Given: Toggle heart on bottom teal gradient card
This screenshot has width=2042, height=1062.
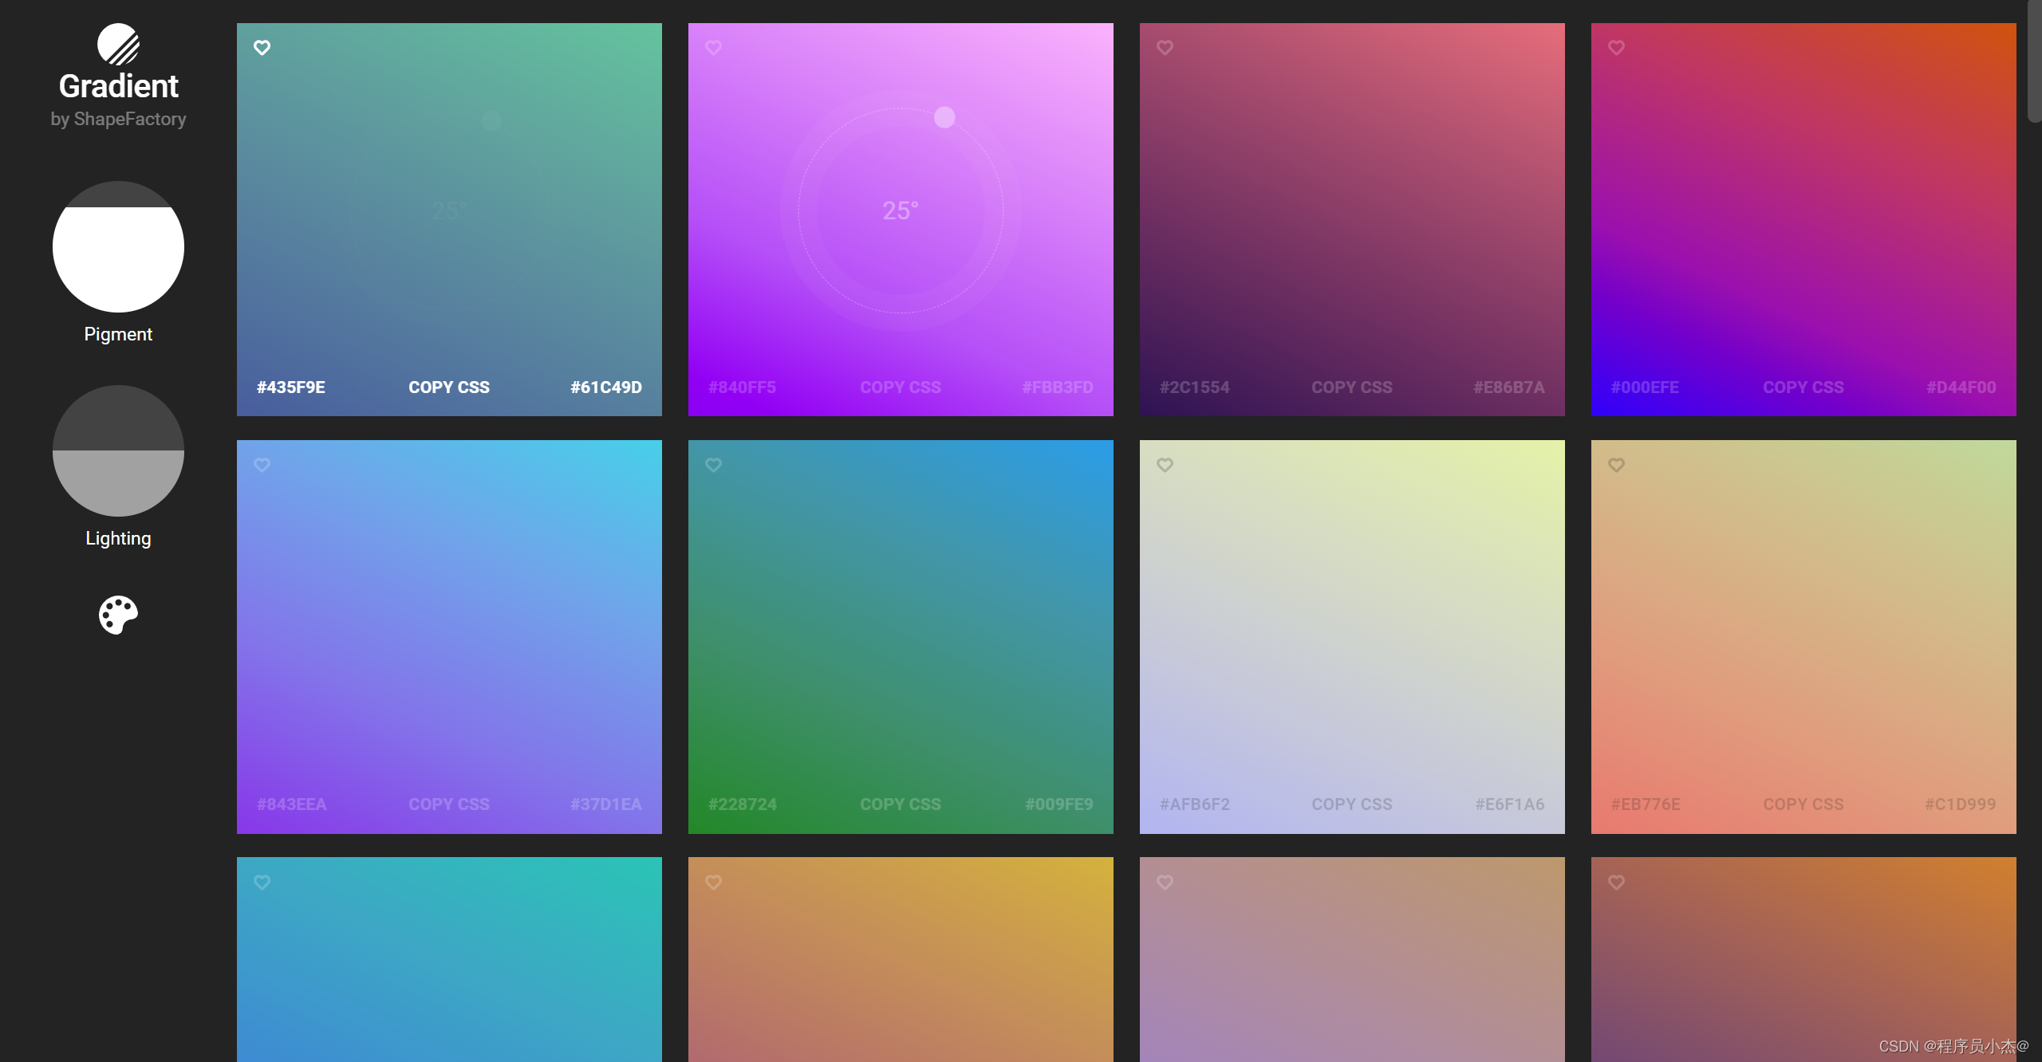Looking at the screenshot, I should click(262, 883).
